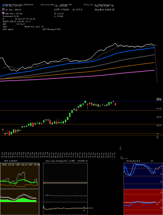Click the white 50 Day EMA legend swatch
The height and width of the screenshot is (215, 163).
[3, 9]
